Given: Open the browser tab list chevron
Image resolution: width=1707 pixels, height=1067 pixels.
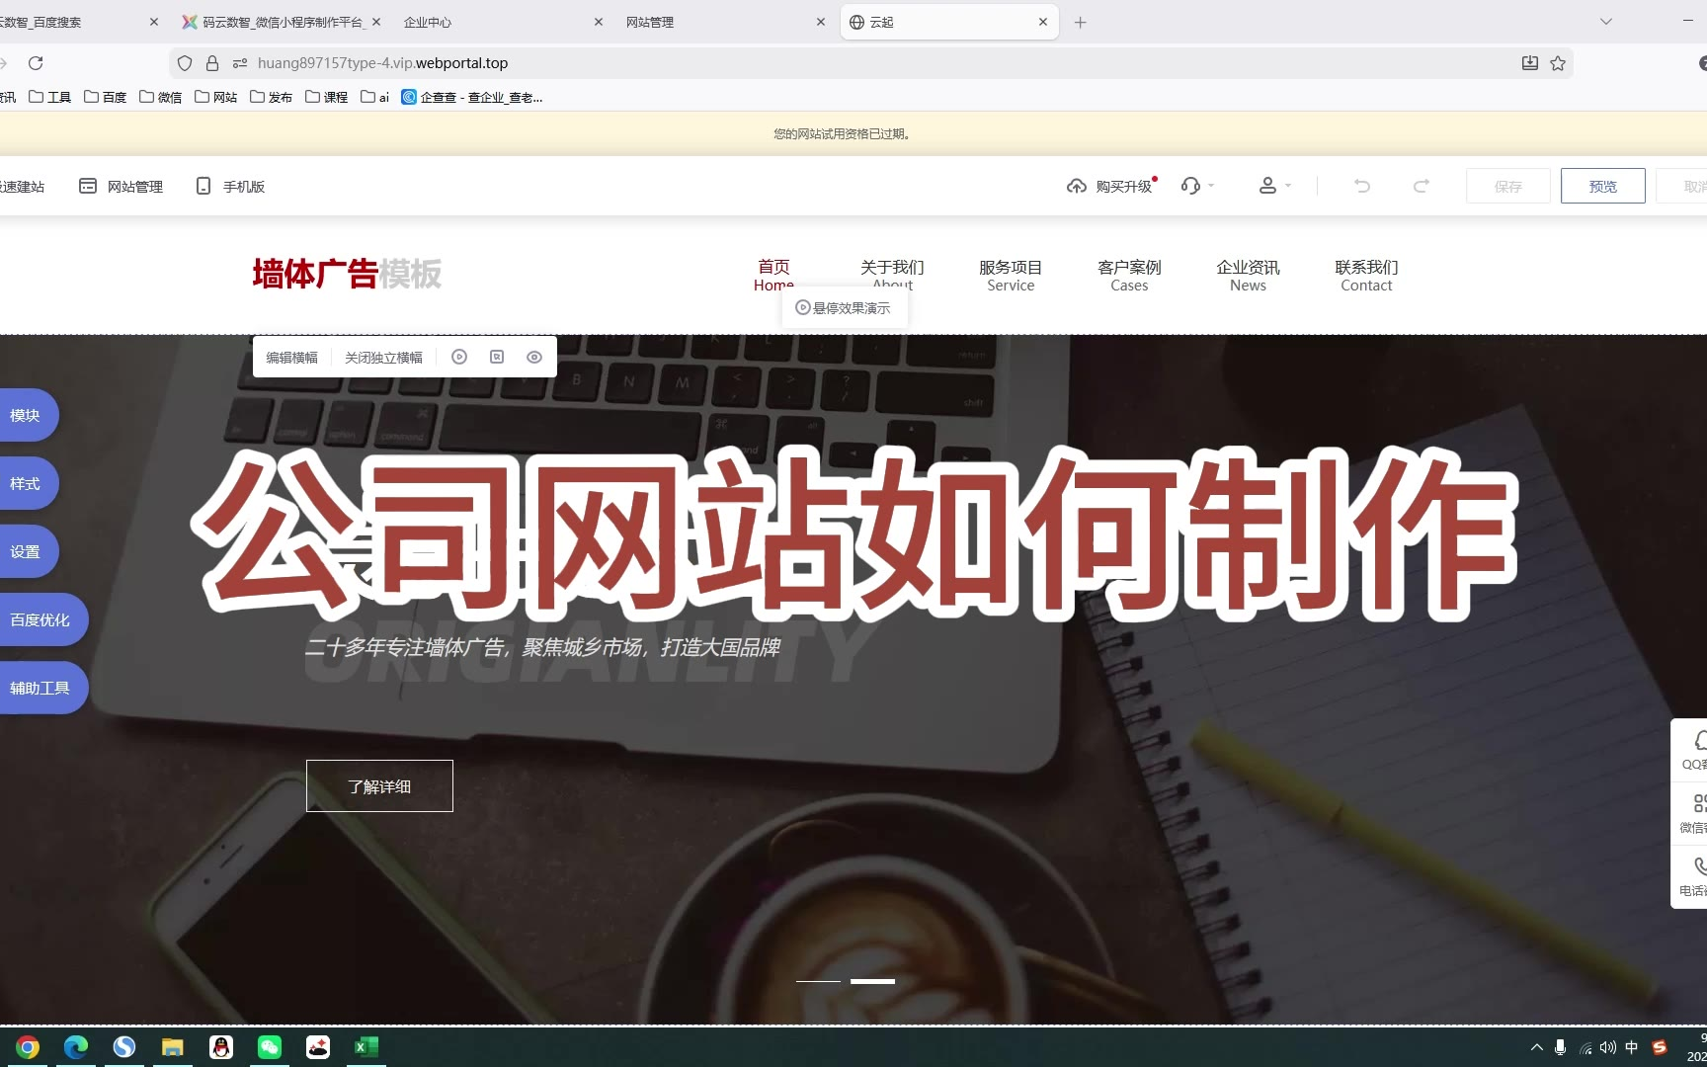Looking at the screenshot, I should coord(1606,22).
